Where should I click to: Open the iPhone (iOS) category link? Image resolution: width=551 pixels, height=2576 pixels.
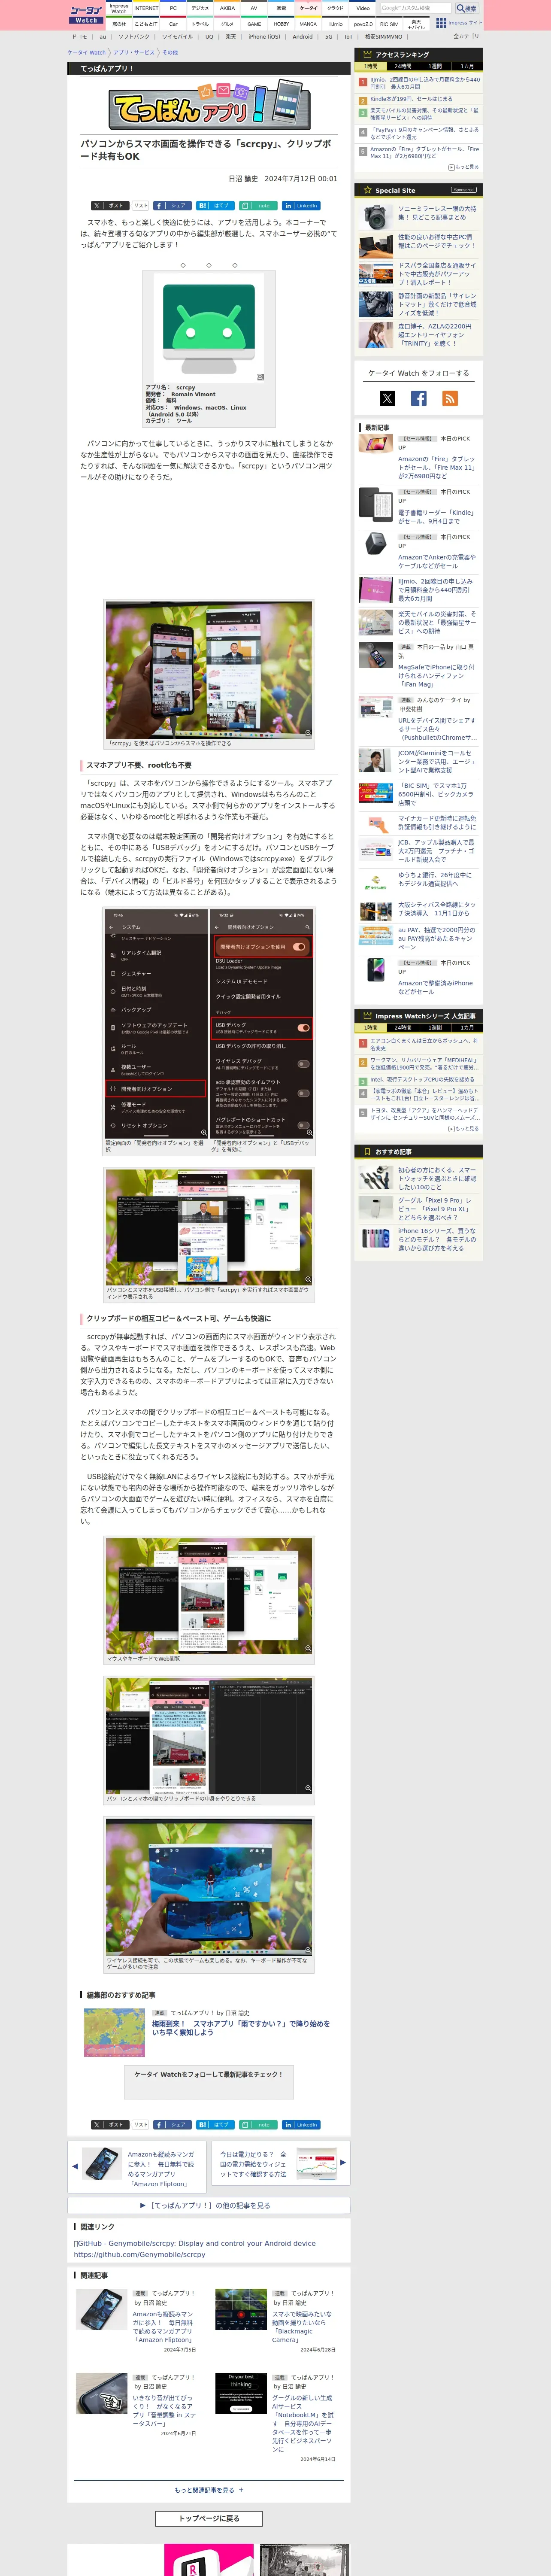point(264,36)
